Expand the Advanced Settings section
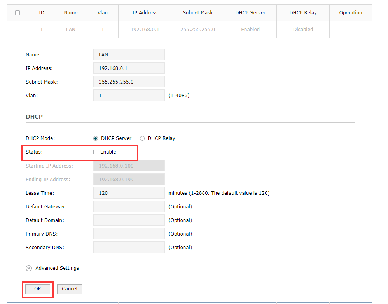This screenshot has width=388, height=304. [29, 268]
